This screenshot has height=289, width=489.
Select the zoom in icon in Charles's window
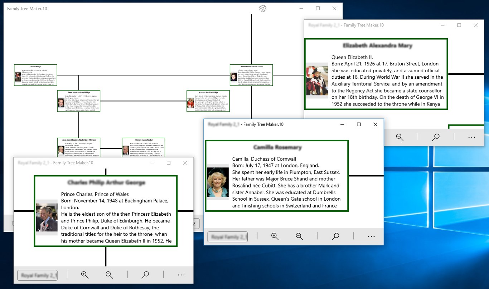click(x=85, y=275)
